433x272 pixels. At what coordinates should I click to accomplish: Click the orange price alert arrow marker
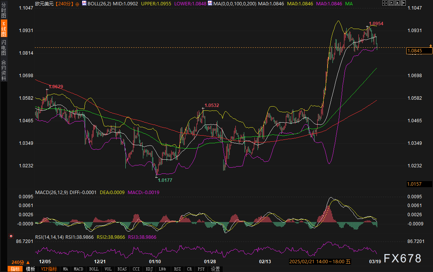(x=431, y=46)
